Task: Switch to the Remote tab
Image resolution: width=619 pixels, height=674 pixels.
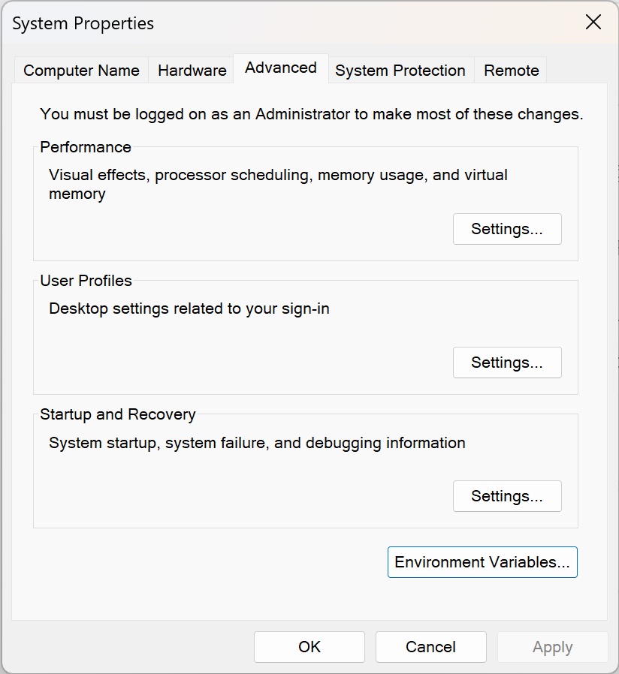Action: point(511,71)
